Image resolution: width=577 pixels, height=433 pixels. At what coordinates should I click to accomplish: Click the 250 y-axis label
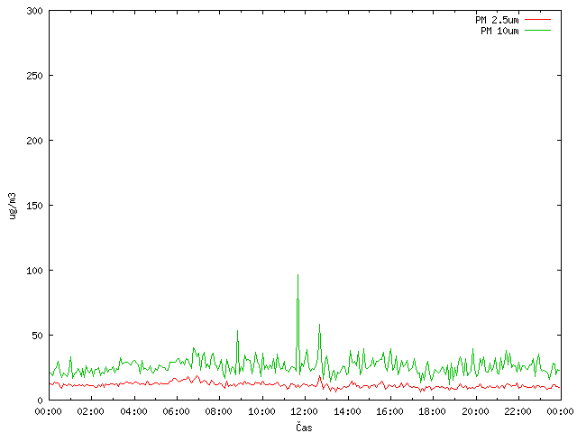click(x=34, y=76)
